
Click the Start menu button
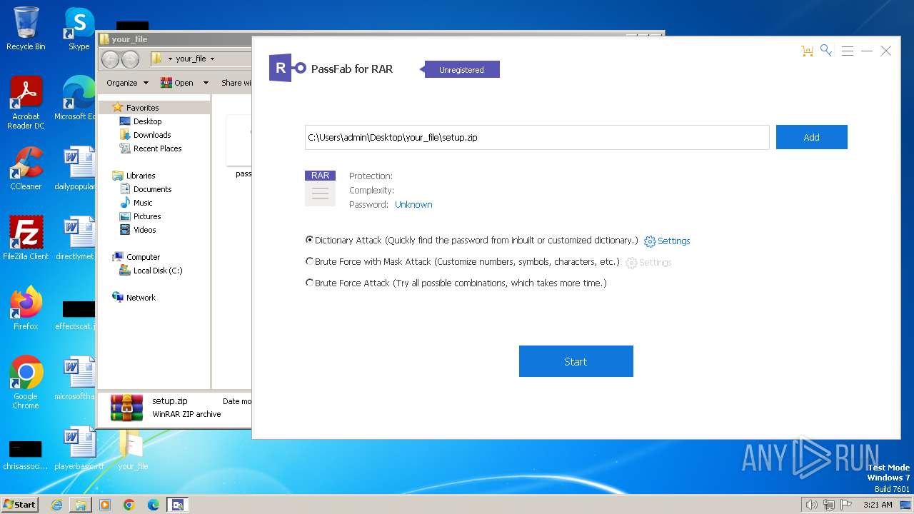[20, 504]
